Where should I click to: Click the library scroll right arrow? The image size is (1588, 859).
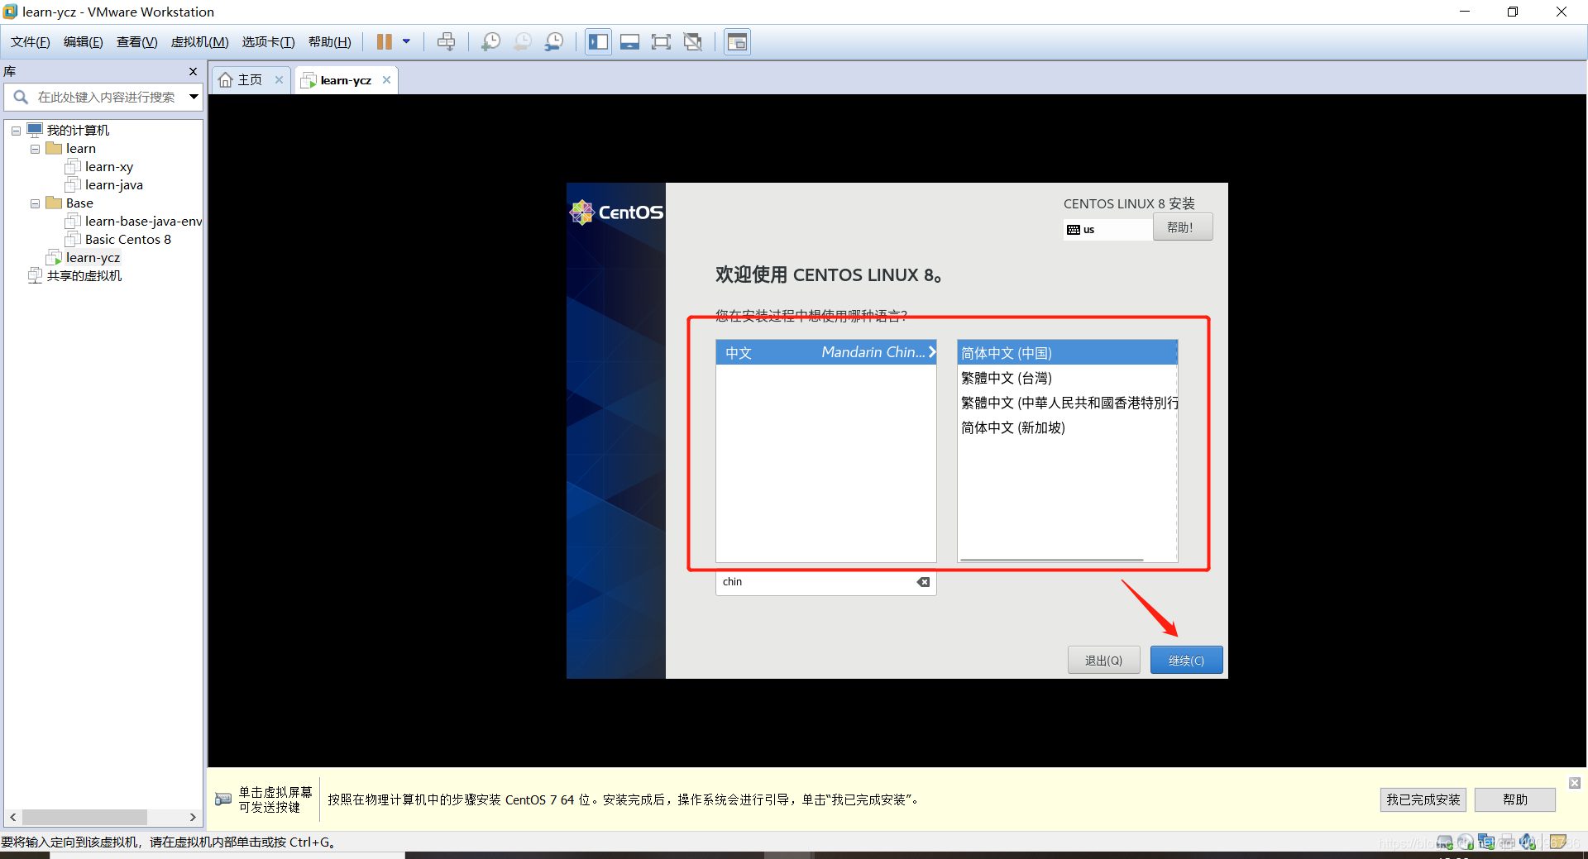193,817
